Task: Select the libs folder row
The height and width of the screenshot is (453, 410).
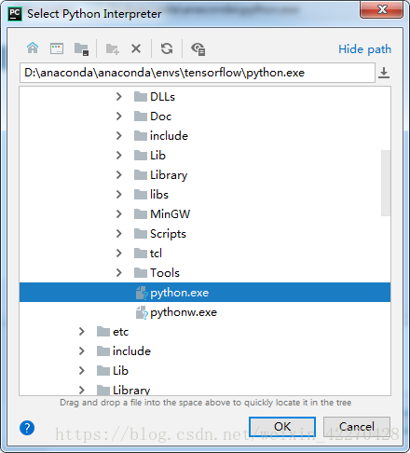Action: click(205, 195)
